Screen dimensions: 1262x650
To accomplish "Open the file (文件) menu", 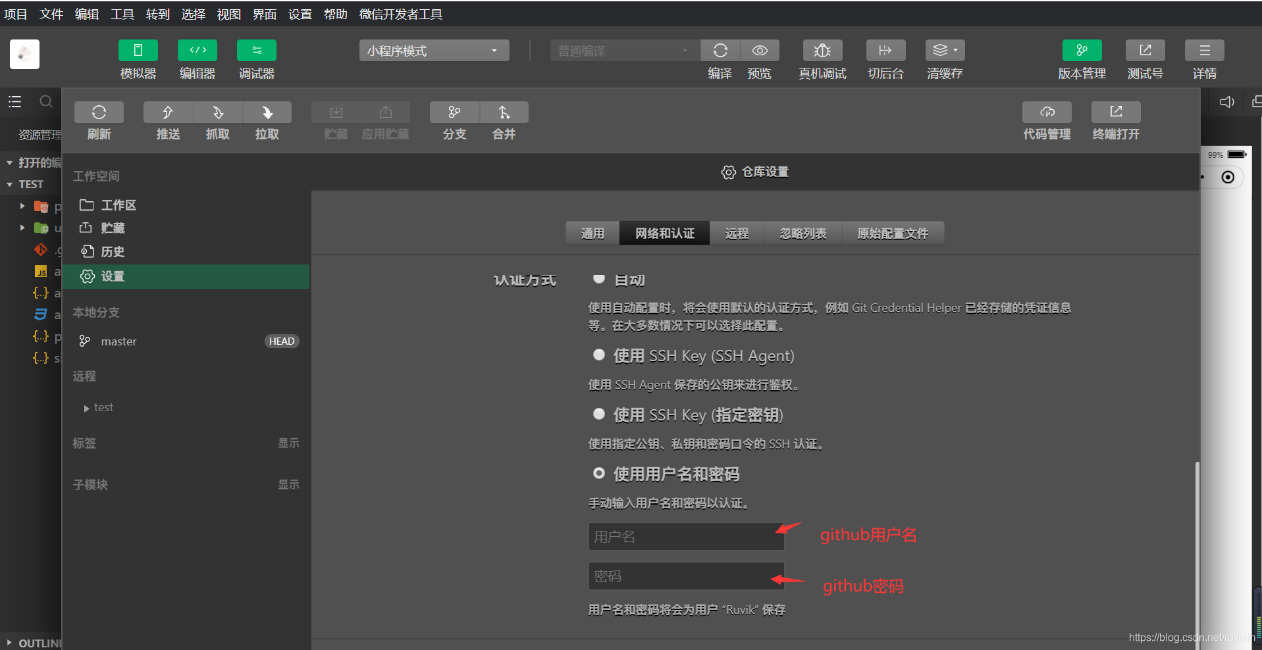I will coord(51,14).
